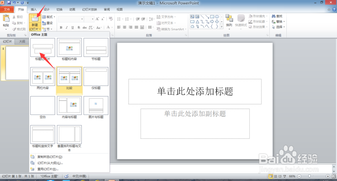
Task: Click the numbering list icon
Action: (127, 19)
